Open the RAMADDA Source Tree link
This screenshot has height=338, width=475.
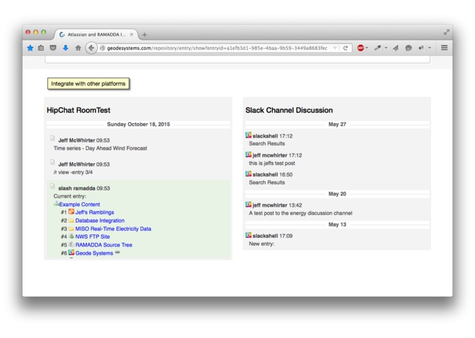coord(104,245)
